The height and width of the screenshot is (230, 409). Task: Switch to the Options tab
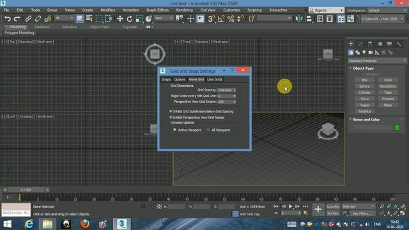point(180,79)
